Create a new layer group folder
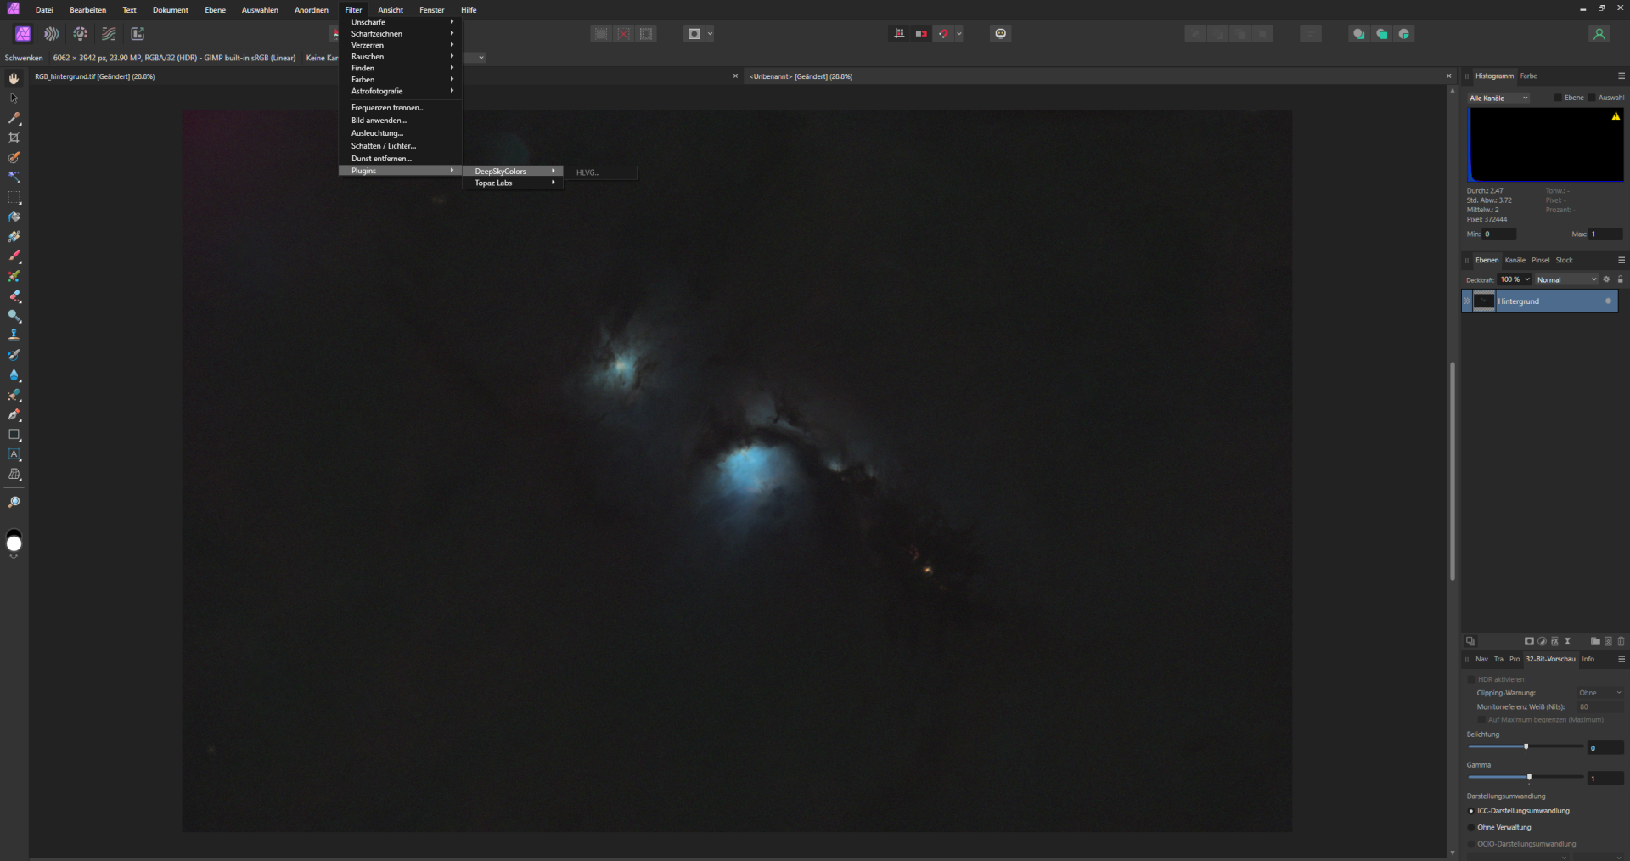The image size is (1630, 861). pos(1595,641)
